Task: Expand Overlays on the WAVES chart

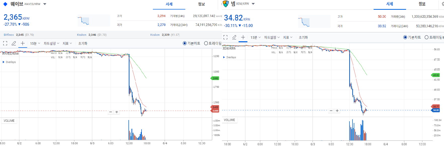Action: pyautogui.click(x=9, y=62)
